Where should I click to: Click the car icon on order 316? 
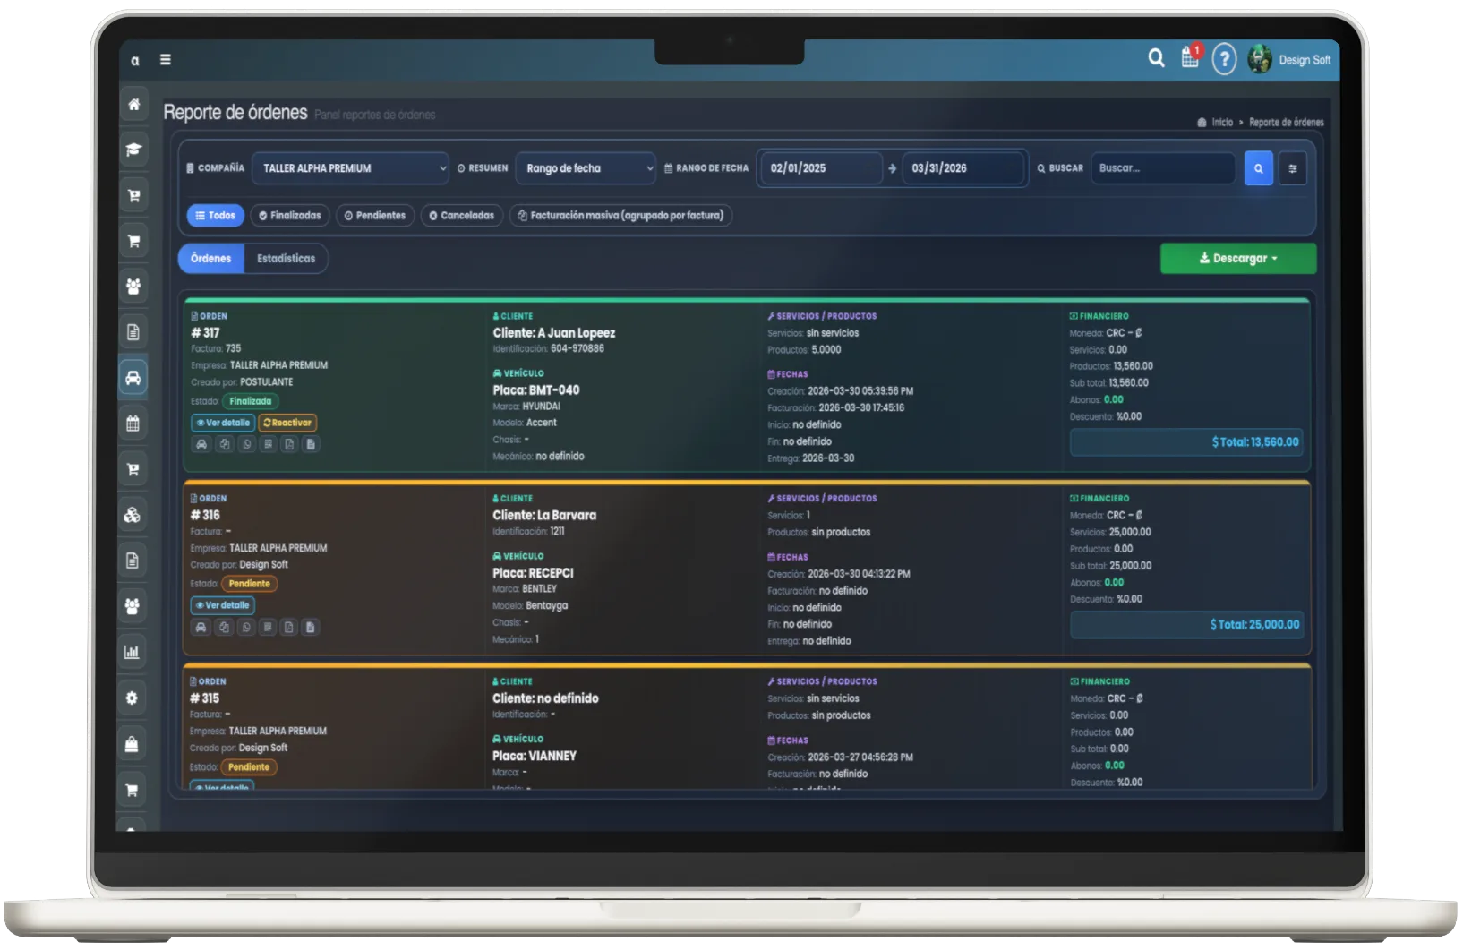coord(201,627)
